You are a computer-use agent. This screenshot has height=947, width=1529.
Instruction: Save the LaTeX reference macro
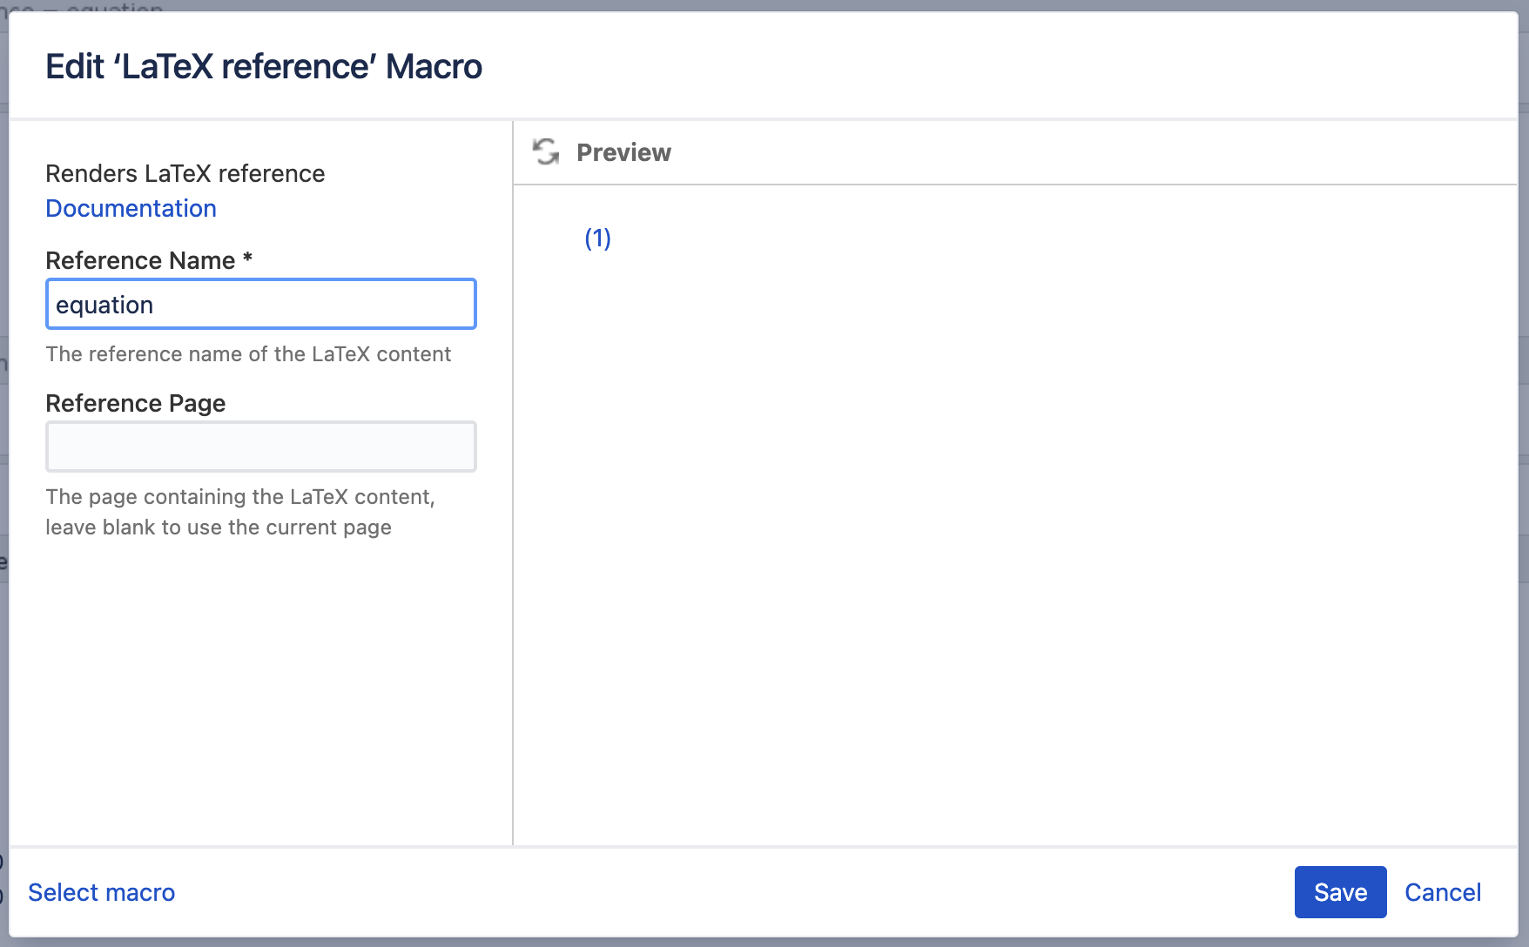tap(1340, 892)
